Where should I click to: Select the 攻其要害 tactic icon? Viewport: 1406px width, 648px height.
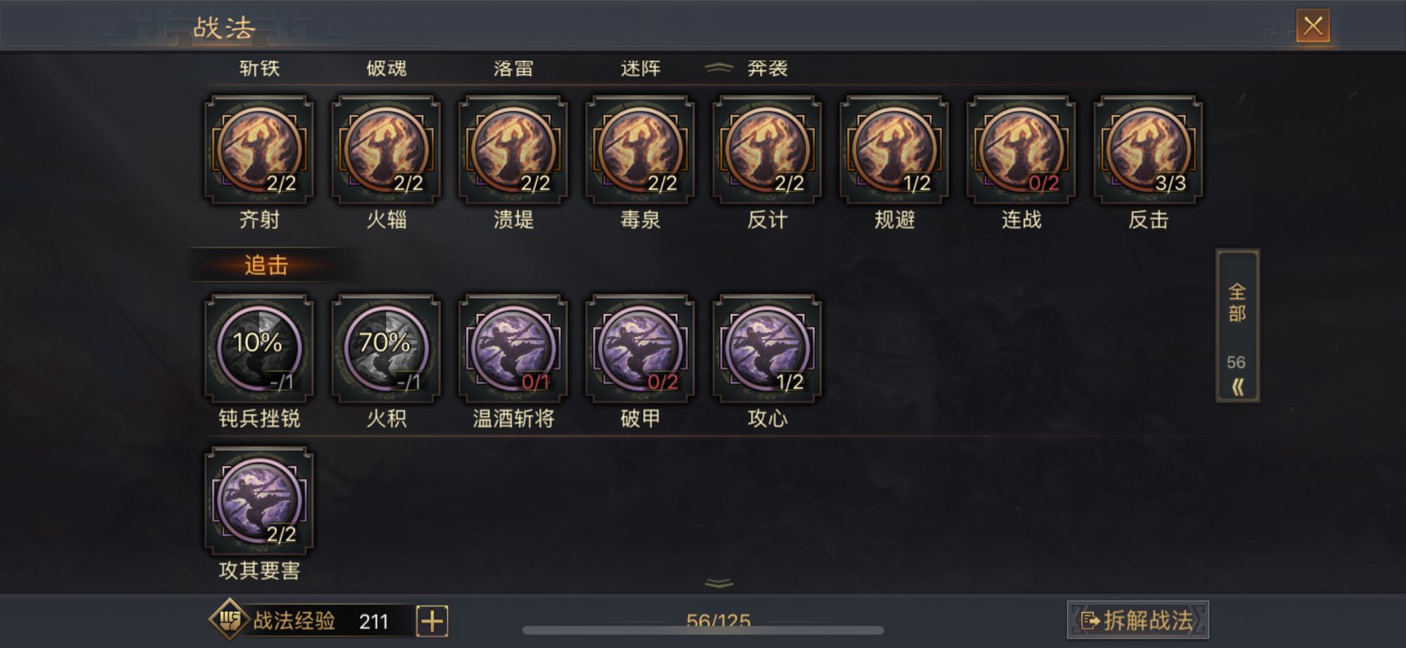pyautogui.click(x=259, y=501)
